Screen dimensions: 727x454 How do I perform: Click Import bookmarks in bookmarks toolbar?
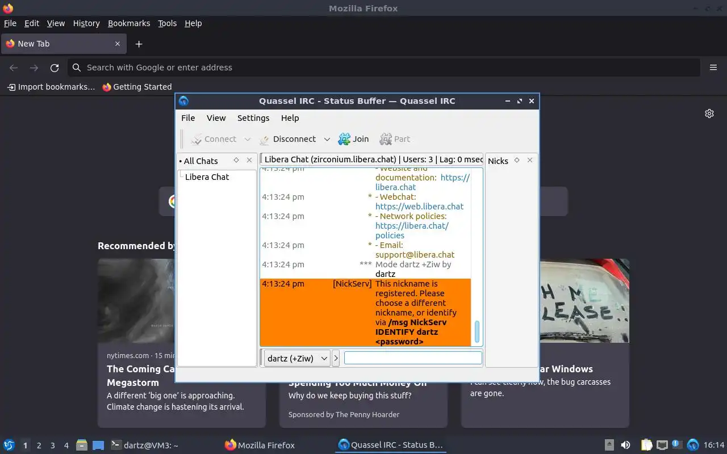pyautogui.click(x=51, y=87)
